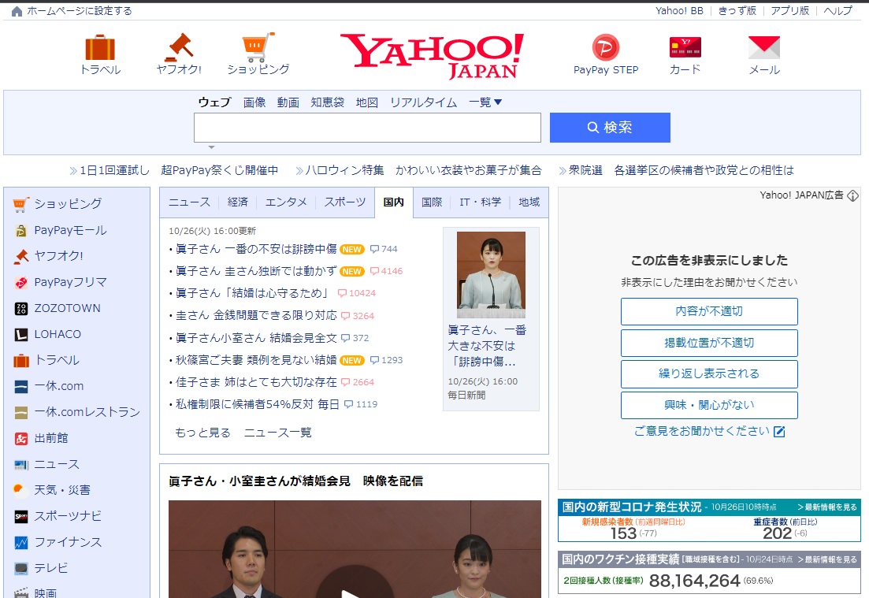Open the アプリ版 link at top
The width and height of the screenshot is (869, 598).
point(789,10)
